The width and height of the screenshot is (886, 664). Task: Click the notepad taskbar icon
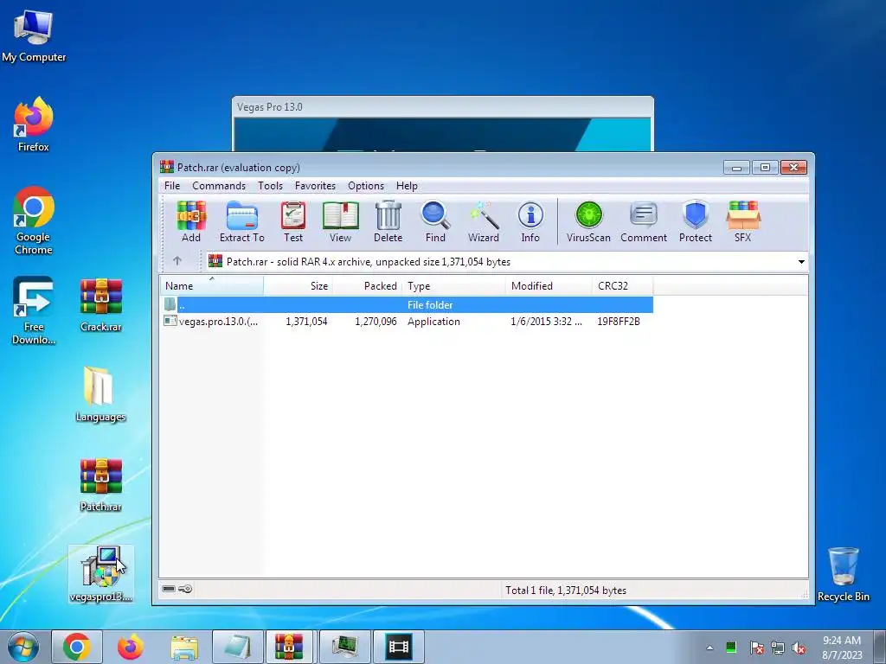tap(237, 647)
